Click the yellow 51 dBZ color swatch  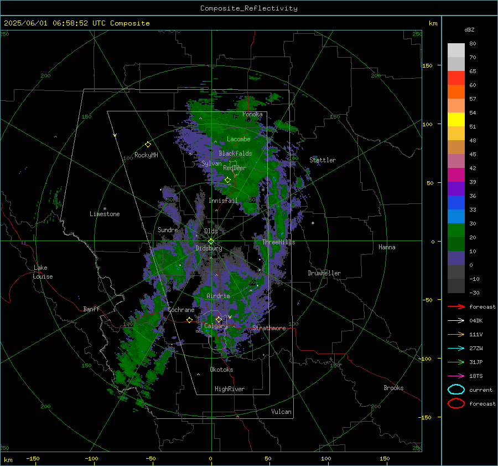(456, 119)
